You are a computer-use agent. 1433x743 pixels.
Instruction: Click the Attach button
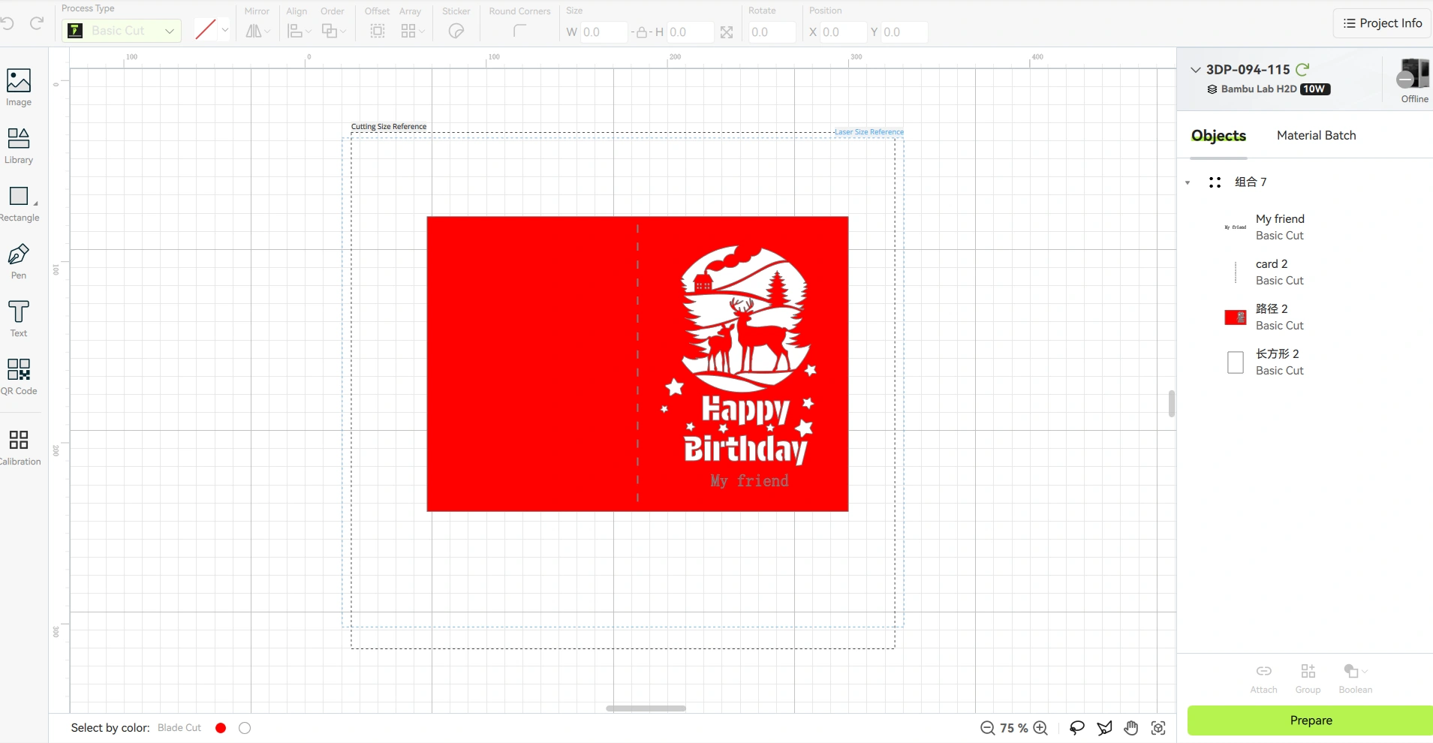click(x=1264, y=678)
